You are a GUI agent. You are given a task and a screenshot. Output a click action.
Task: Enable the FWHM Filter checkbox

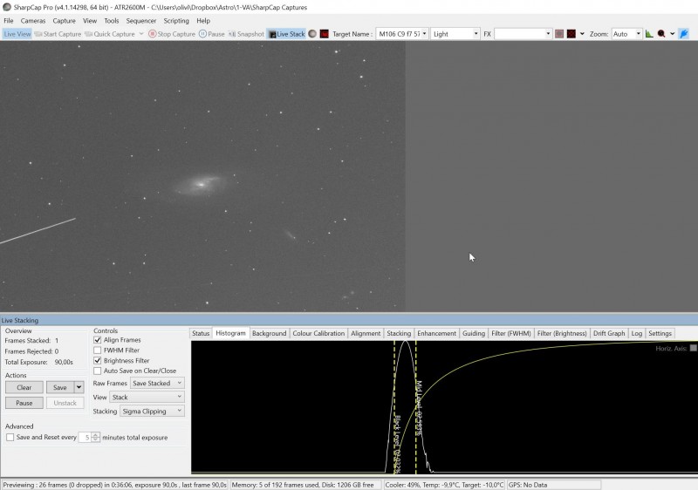click(x=98, y=350)
